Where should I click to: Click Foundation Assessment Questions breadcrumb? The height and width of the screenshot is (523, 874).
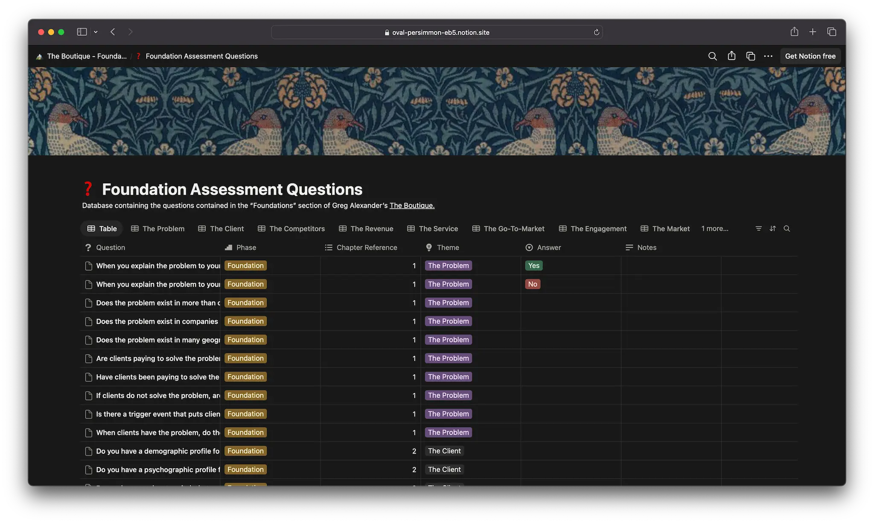[x=197, y=56]
